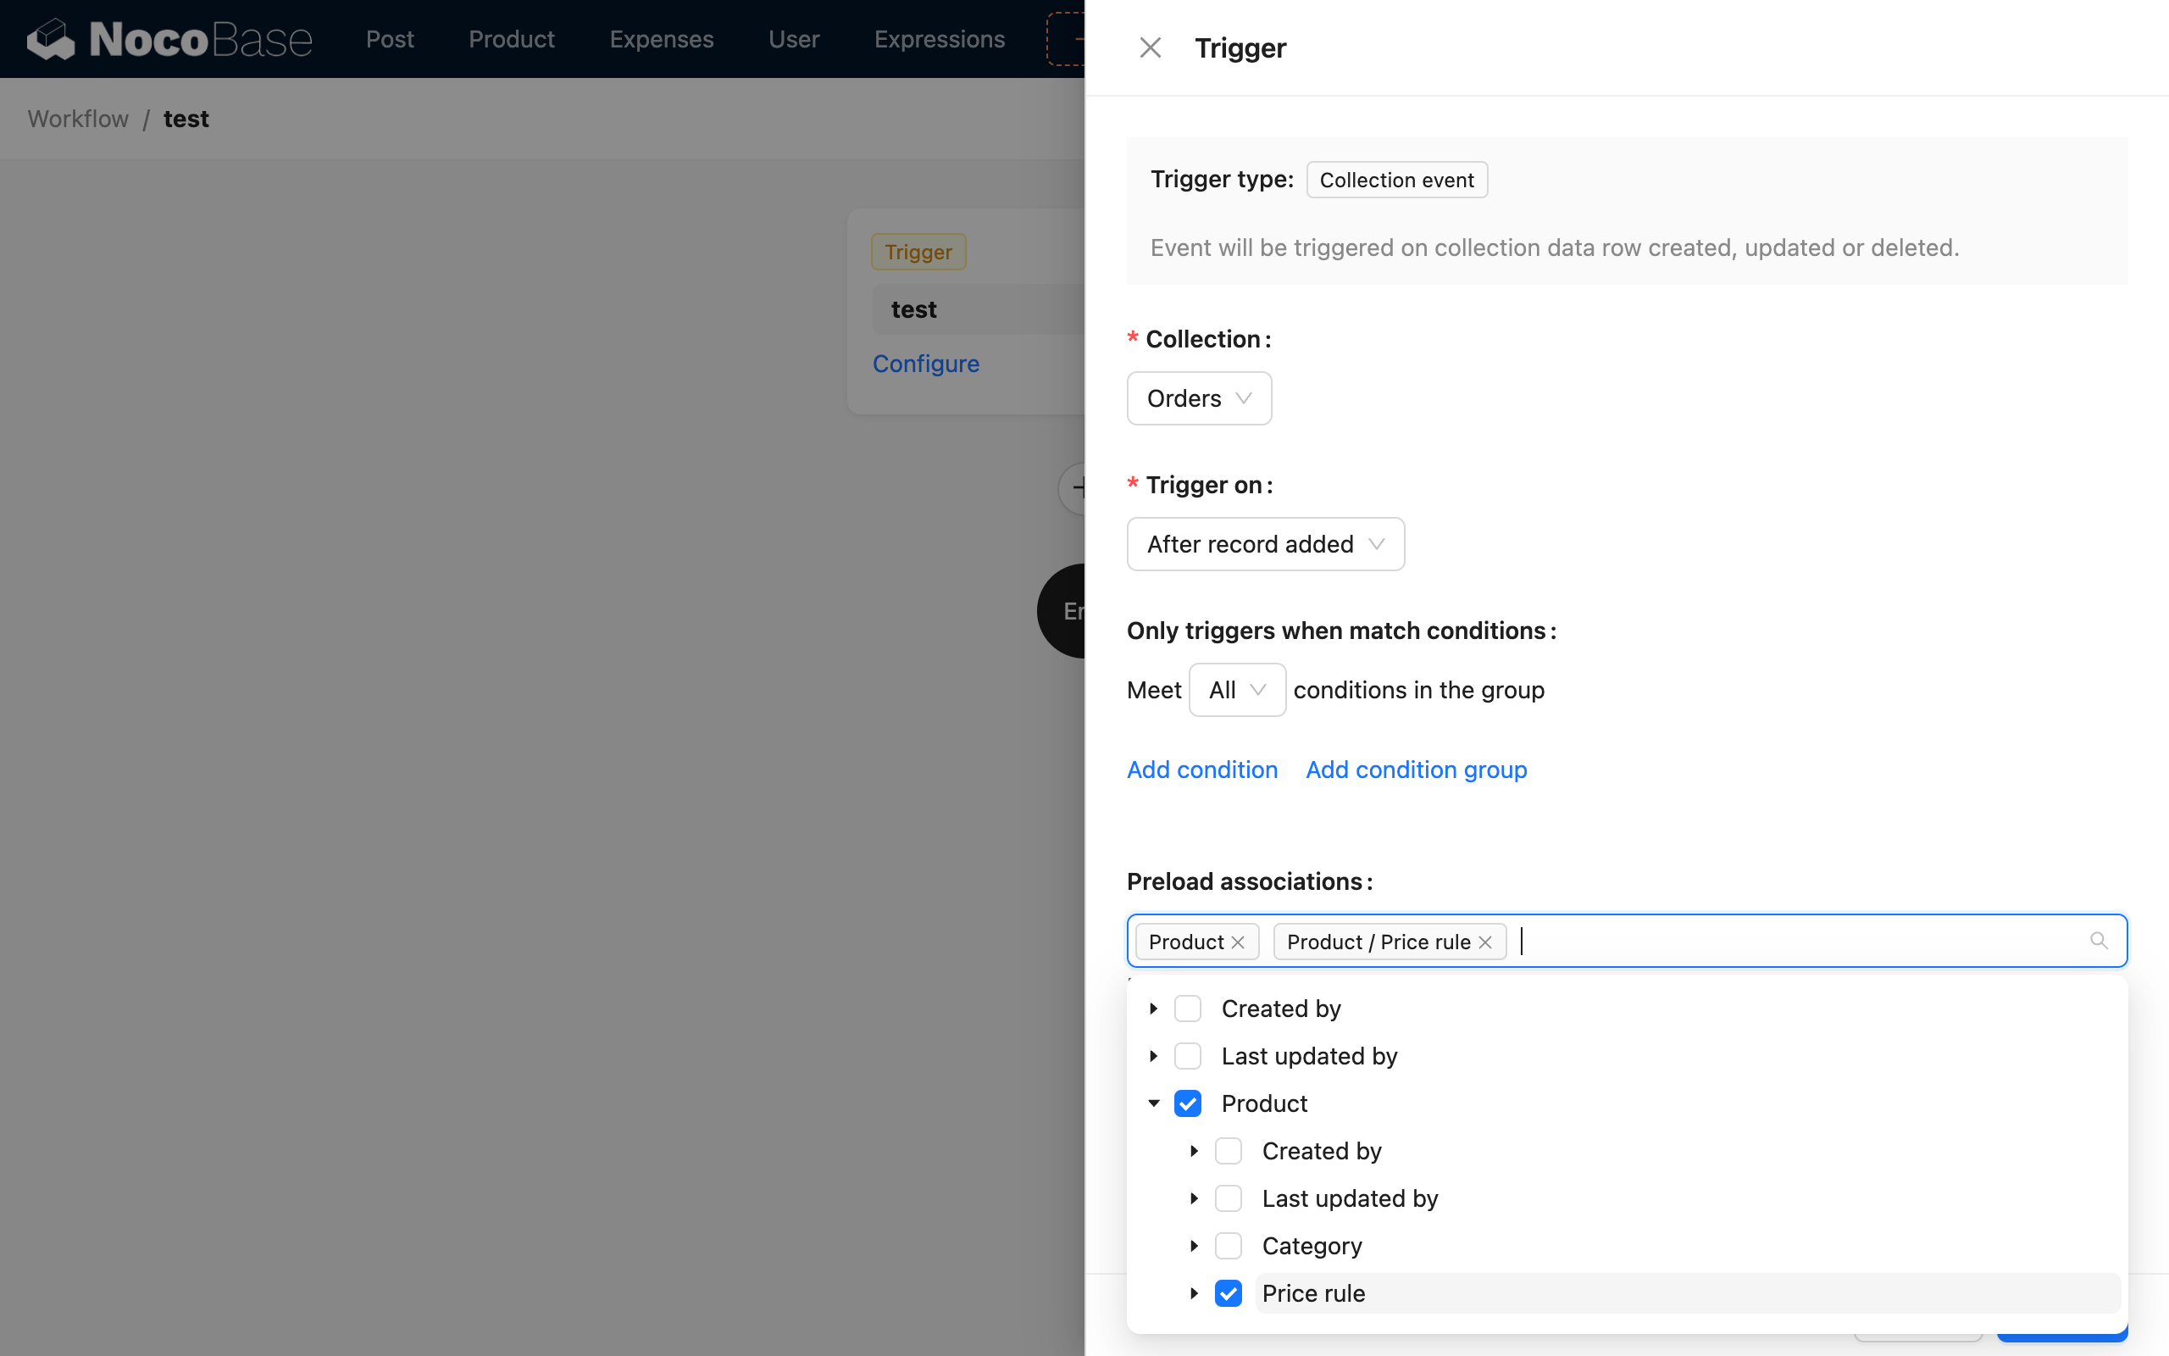Change the "All" conditions dropdown

point(1237,689)
